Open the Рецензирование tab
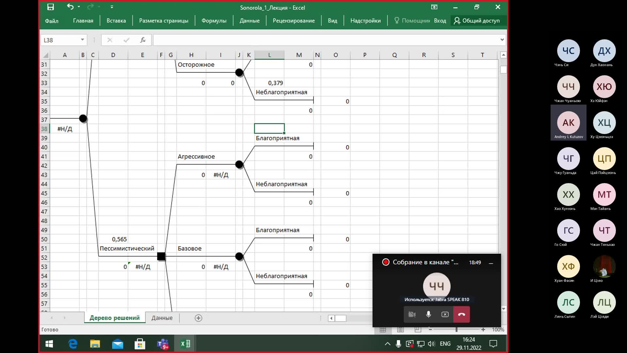The height and width of the screenshot is (353, 627). pyautogui.click(x=294, y=21)
